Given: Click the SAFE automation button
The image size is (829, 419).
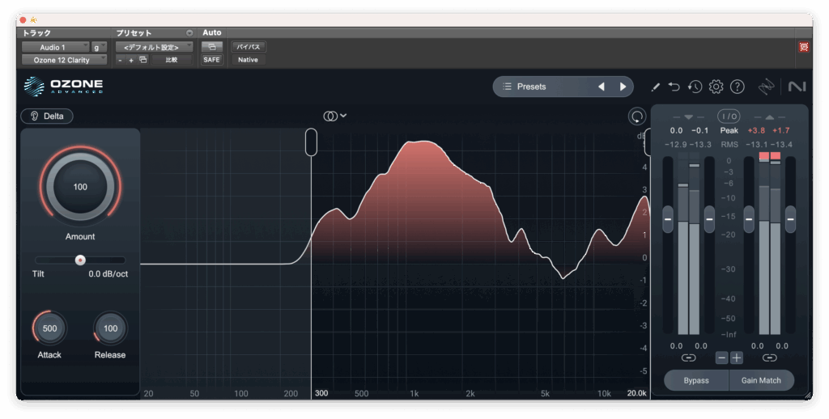Looking at the screenshot, I should [x=211, y=60].
